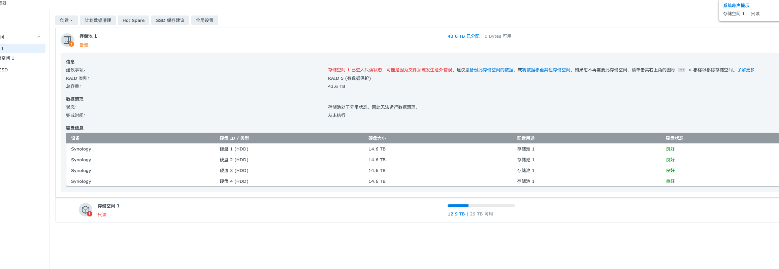Image resolution: width=779 pixels, height=269 pixels.
Task: Select the 硬盘 3 (HDD) table row
Action: [234, 171]
